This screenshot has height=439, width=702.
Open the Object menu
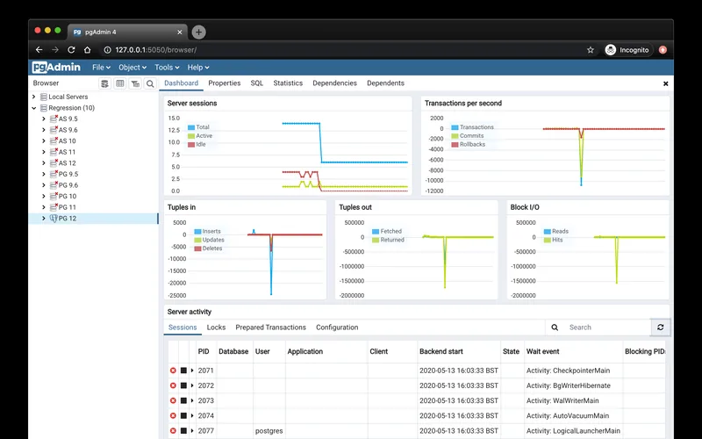coord(133,68)
